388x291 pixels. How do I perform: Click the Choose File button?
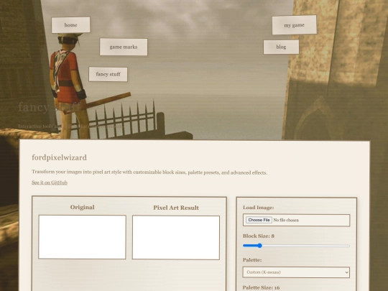point(259,220)
